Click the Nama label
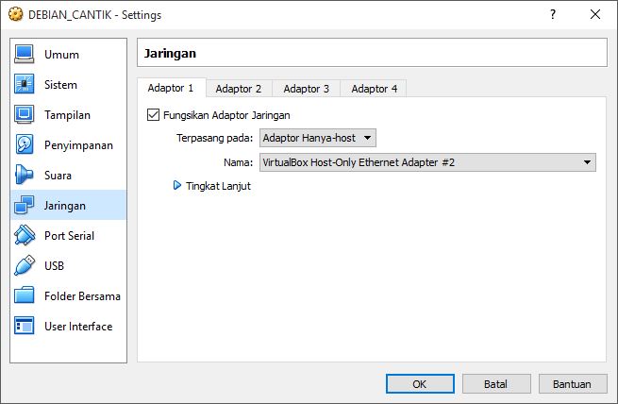Screen dimensions: 618x404 click(x=238, y=162)
